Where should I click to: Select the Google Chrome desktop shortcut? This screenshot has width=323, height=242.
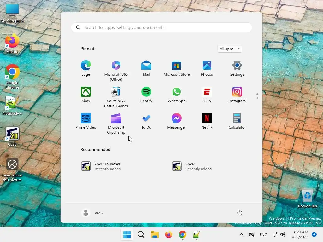click(x=12, y=77)
